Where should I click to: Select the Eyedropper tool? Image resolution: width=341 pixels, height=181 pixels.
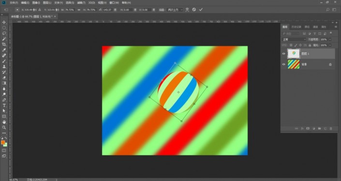coord(4,50)
